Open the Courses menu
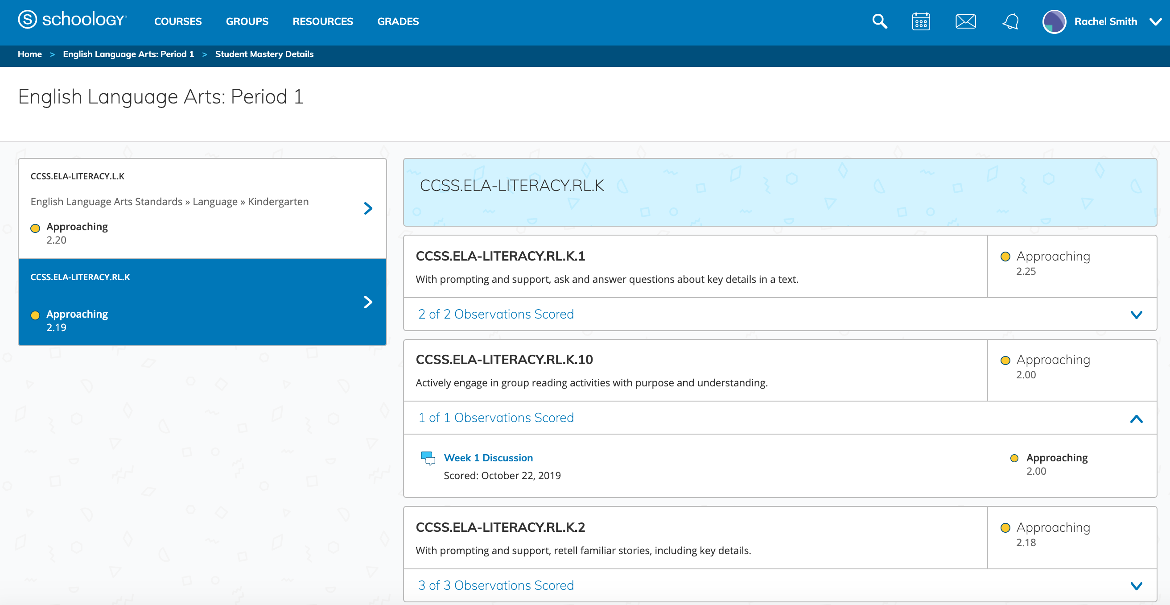 (x=177, y=21)
